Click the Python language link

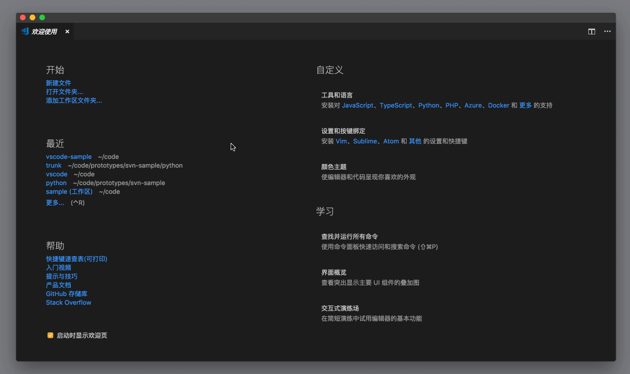click(x=429, y=105)
